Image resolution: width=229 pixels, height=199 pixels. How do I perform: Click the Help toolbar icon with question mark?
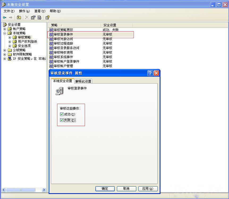pyautogui.click(x=48, y=18)
